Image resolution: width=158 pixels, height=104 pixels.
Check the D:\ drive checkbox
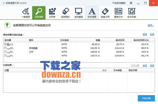(x=5, y=48)
